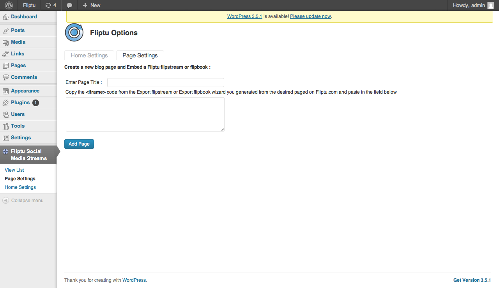
Task: Open the Links menu label
Action: tap(18, 54)
